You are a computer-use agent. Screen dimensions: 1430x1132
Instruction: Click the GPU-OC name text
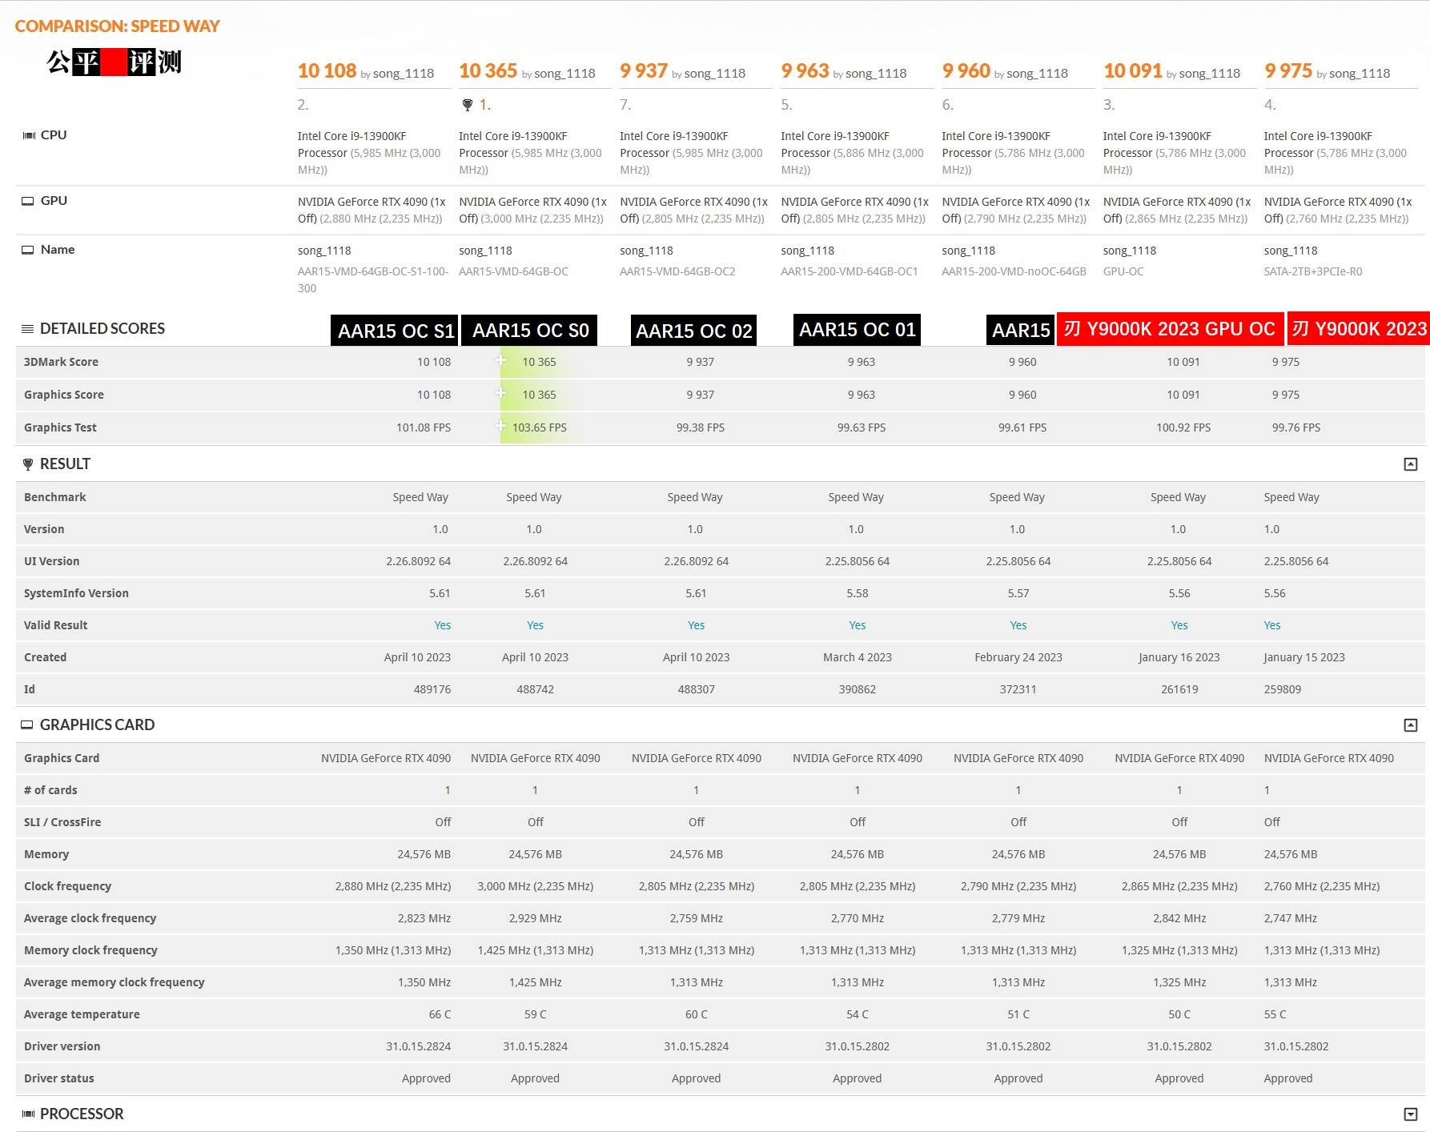(1123, 272)
